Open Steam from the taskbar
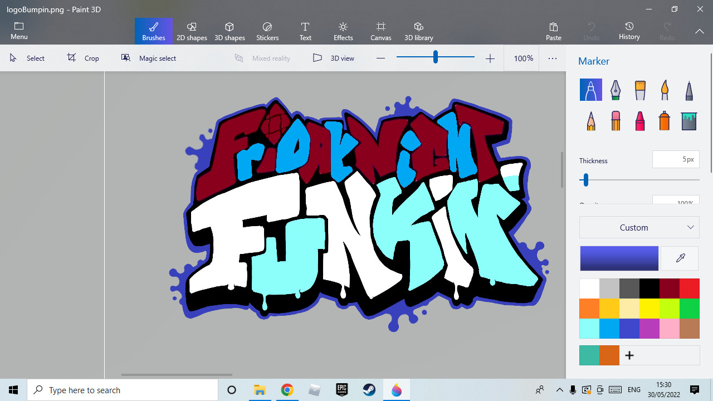Screen dimensions: 713x401 click(x=369, y=390)
